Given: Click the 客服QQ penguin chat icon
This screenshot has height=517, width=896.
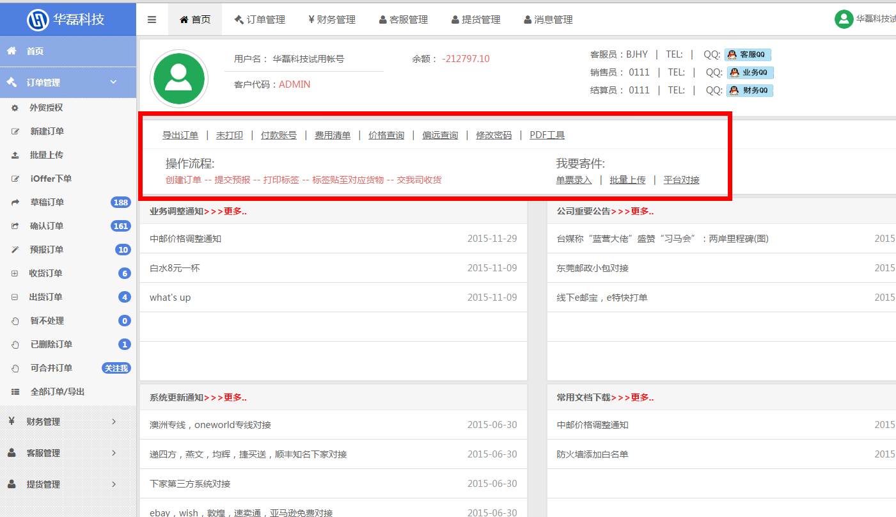Looking at the screenshot, I should [x=748, y=54].
